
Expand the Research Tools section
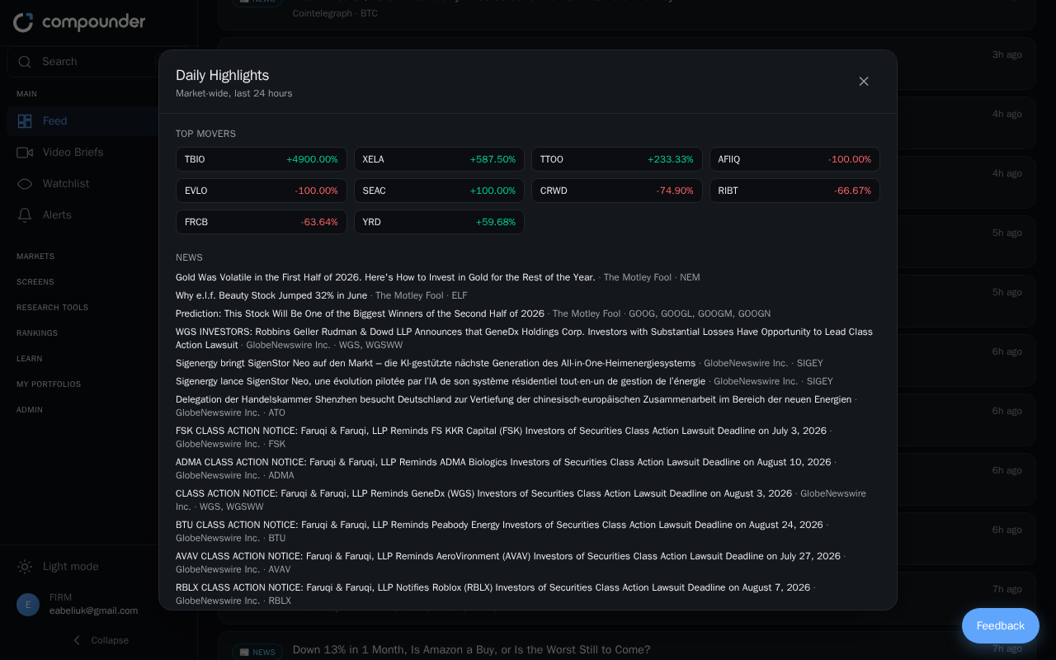tap(52, 308)
